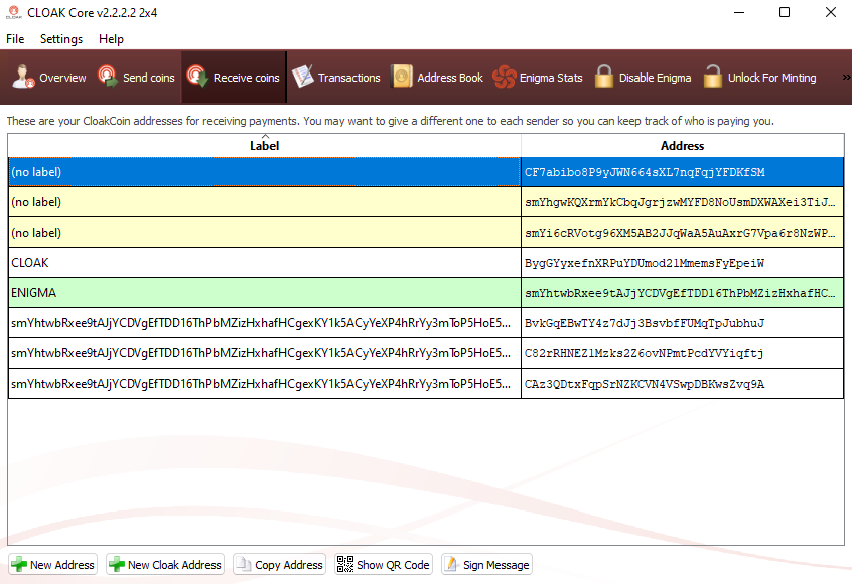
Task: Click green plus icon of New Cloak Address
Action: 116,564
